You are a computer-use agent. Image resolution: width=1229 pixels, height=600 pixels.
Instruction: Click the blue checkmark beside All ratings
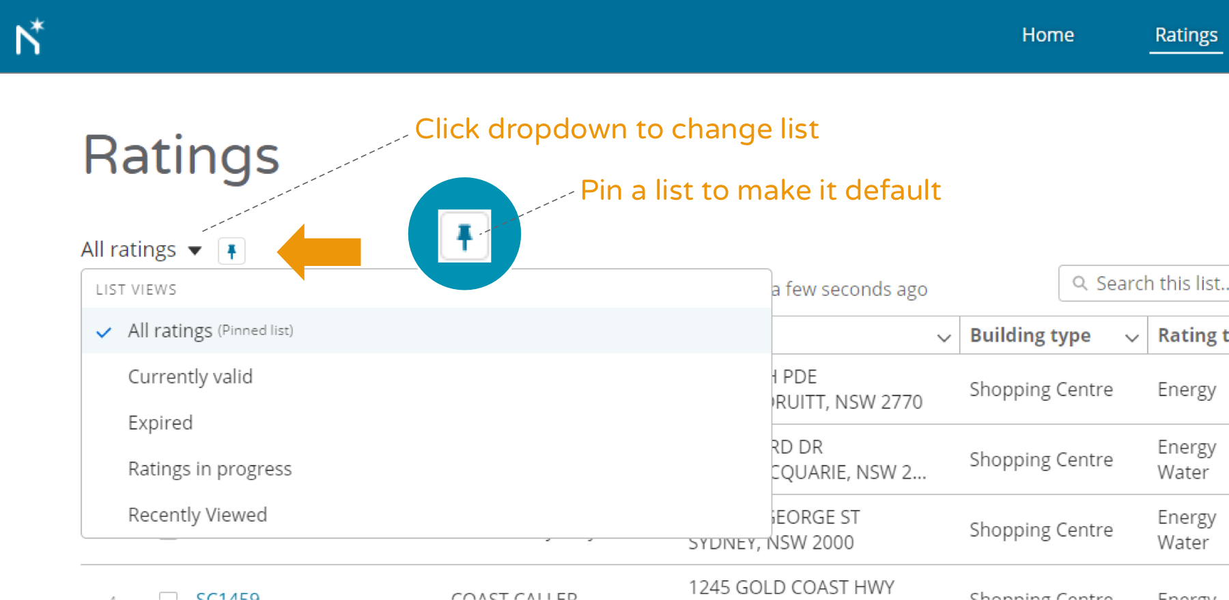click(x=104, y=332)
